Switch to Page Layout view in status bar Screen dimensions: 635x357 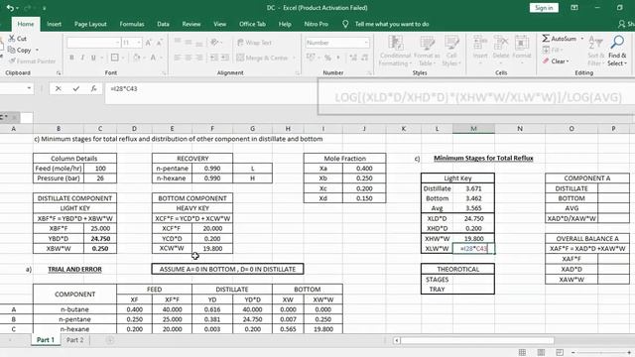[x=541, y=353]
